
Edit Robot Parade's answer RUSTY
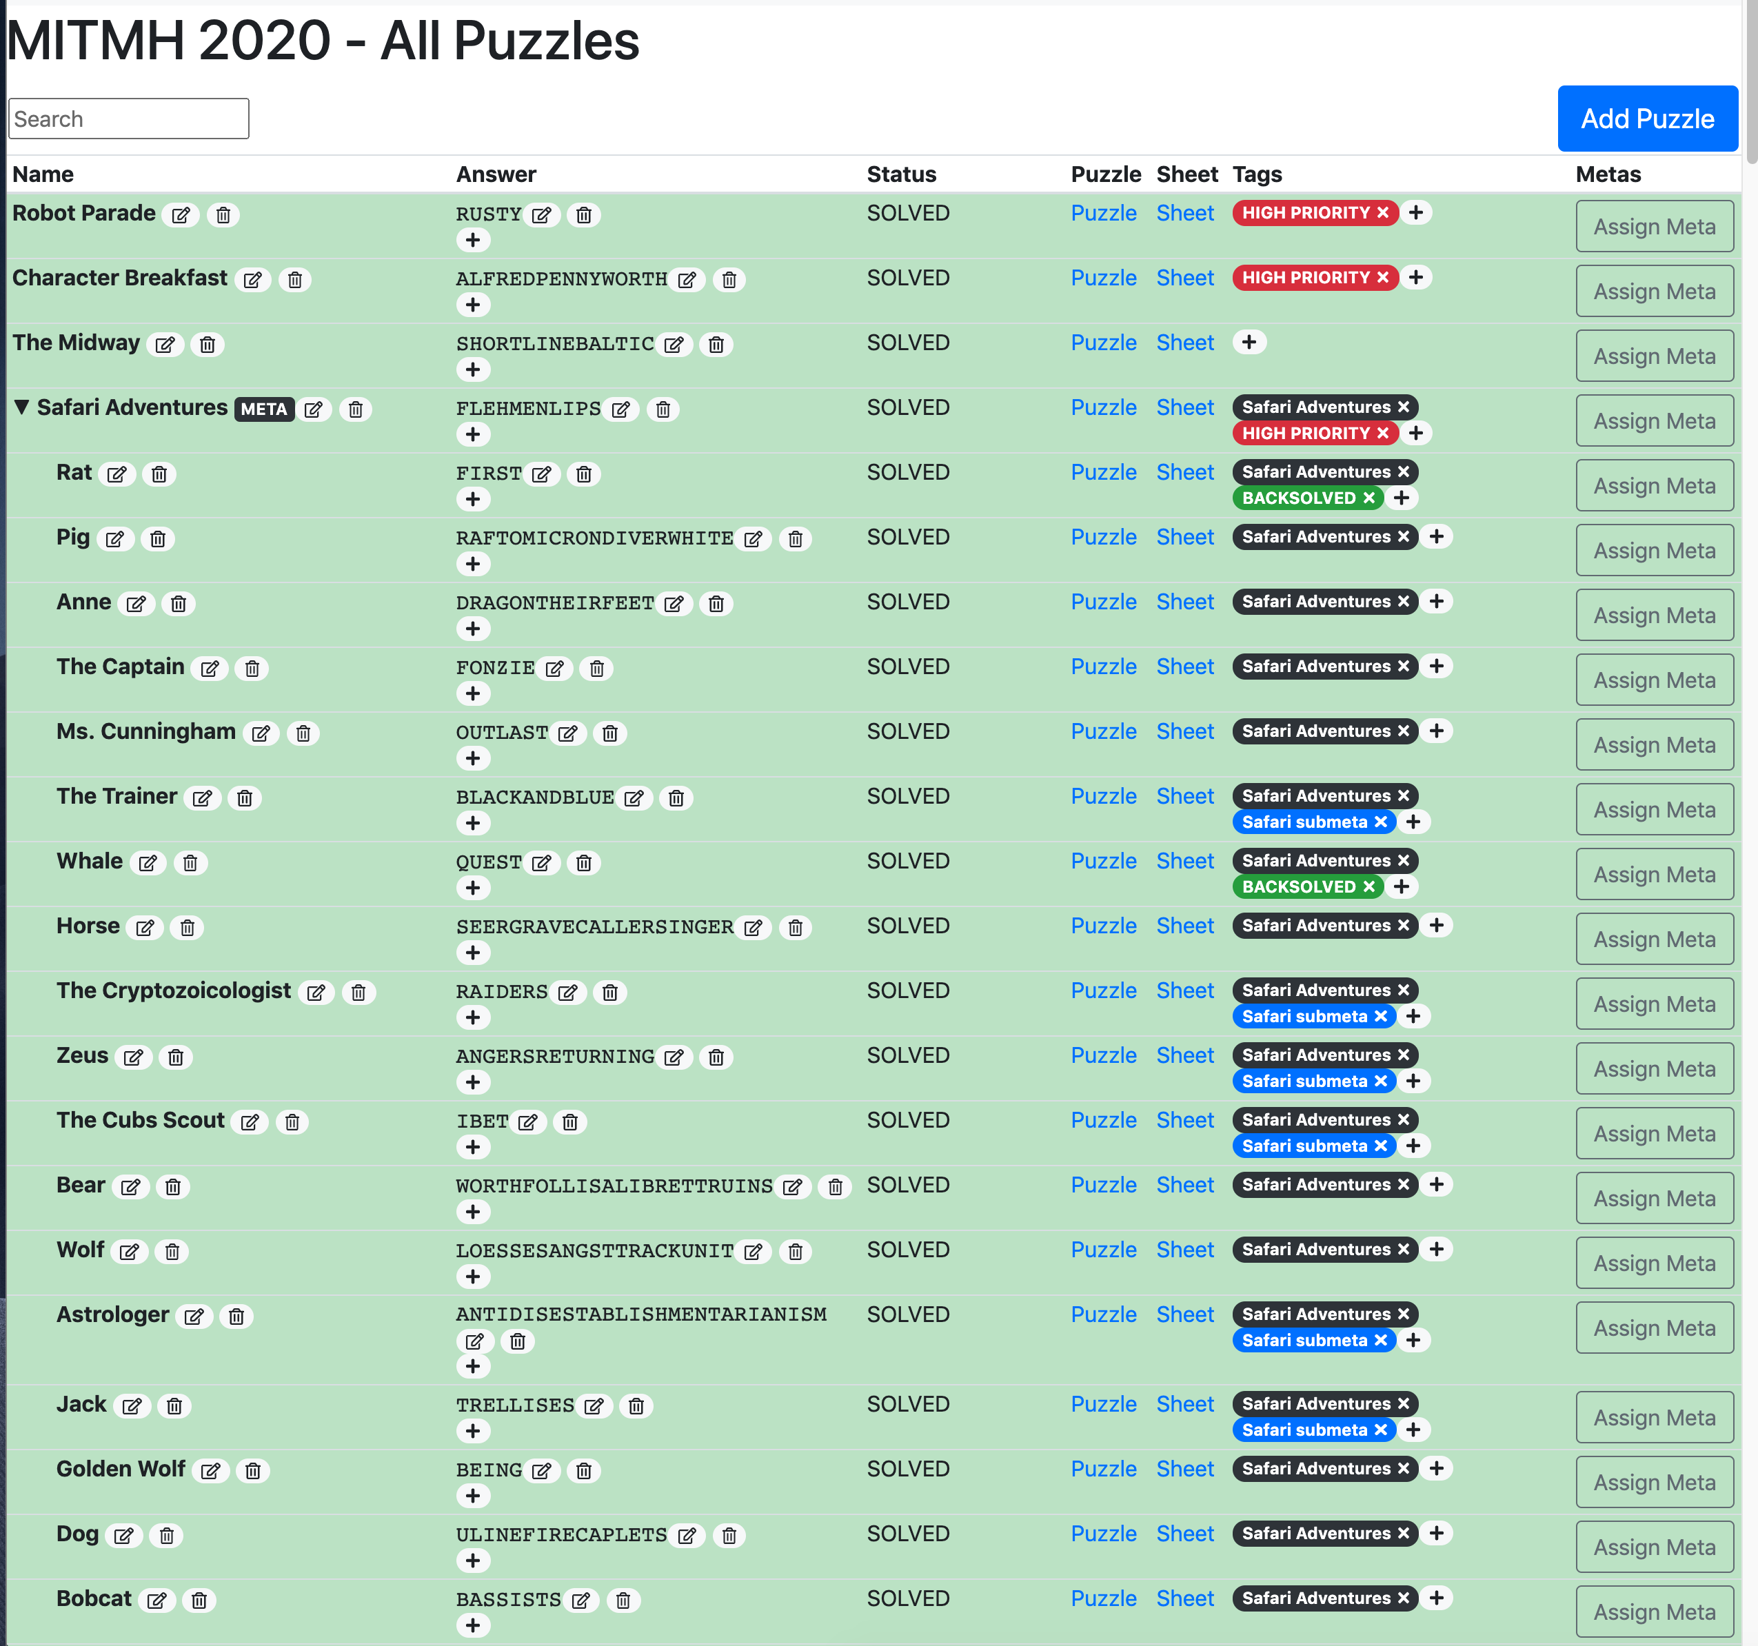[542, 214]
